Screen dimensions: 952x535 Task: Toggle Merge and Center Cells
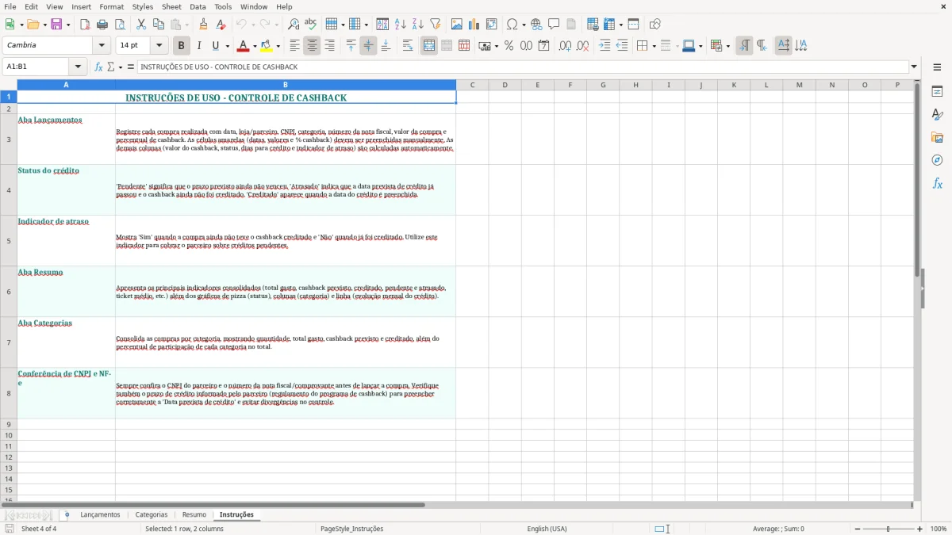click(x=429, y=46)
